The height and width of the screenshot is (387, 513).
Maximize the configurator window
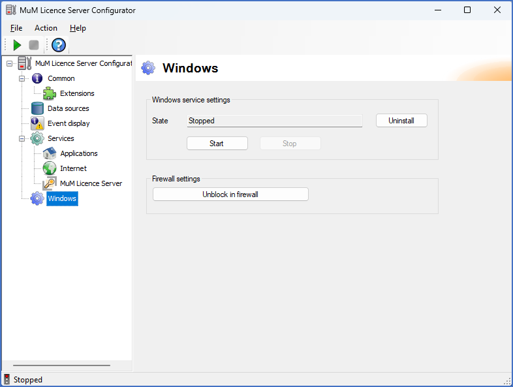coord(467,10)
